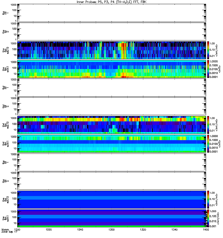Click the time axis label 1300
Viewport: 223px width, 238px height.
point(111,230)
